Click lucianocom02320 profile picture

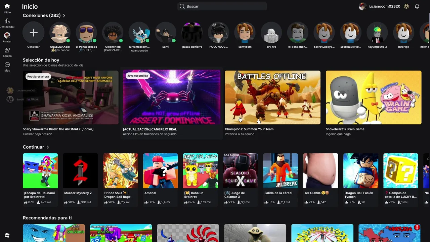pos(362,6)
